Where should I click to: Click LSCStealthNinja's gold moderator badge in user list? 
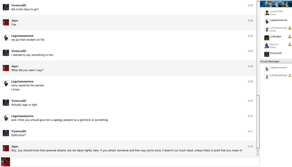coord(290,28)
